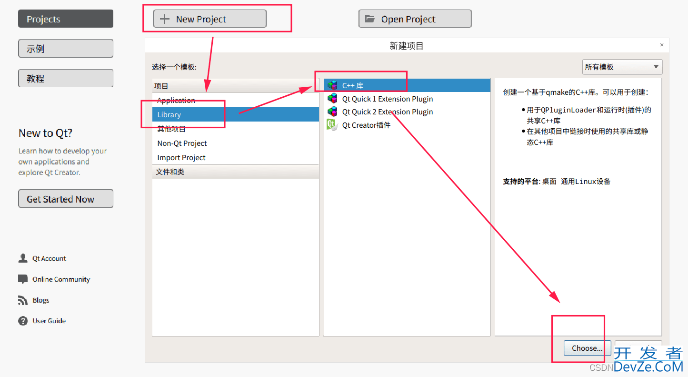Screen dimensions: 688x377
Task: Select Import Project category
Action: tap(236, 157)
